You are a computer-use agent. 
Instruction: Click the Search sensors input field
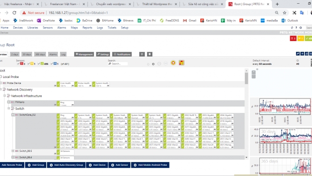pyautogui.click(x=118, y=63)
